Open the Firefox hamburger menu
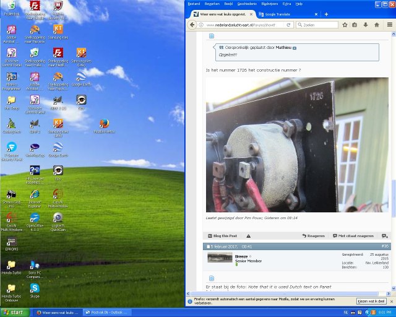Screen dimensions: 396x317 click(x=389, y=25)
